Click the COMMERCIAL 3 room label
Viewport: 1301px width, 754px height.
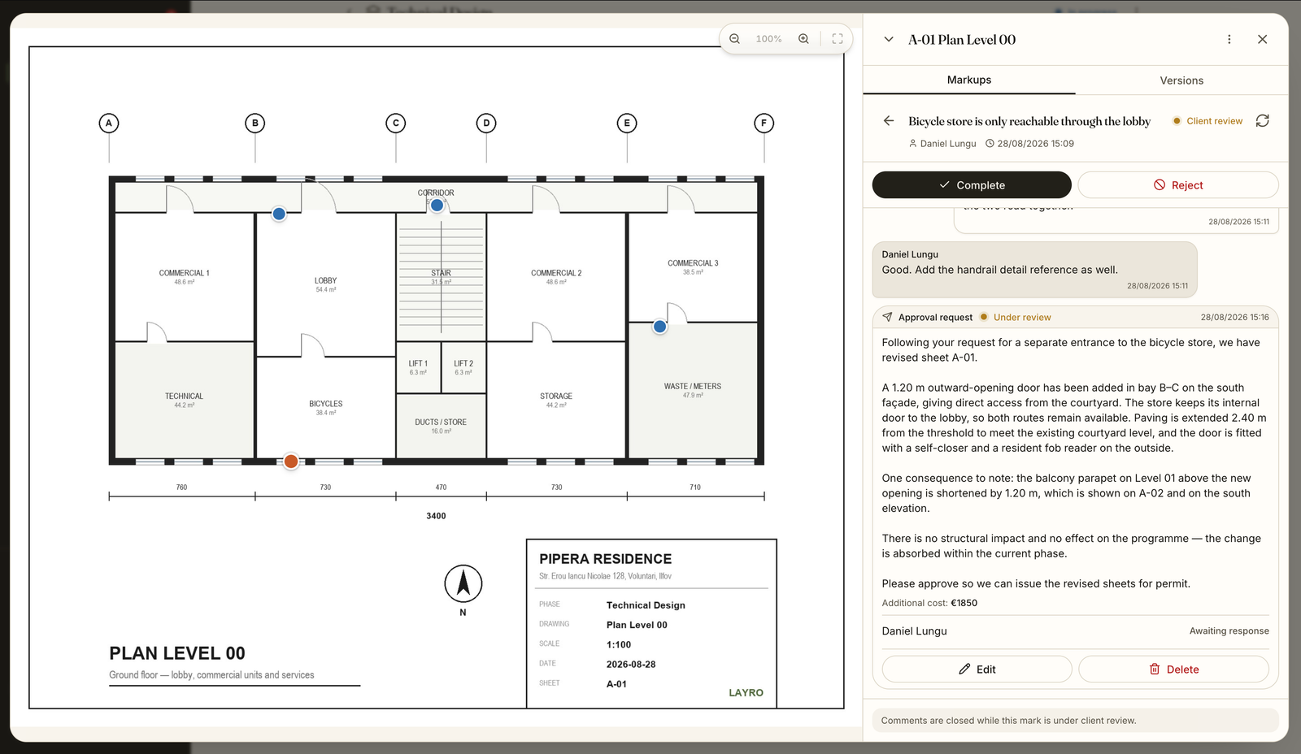pos(693,263)
